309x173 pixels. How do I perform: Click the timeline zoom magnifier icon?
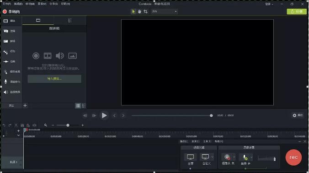pyautogui.click(x=46, y=125)
